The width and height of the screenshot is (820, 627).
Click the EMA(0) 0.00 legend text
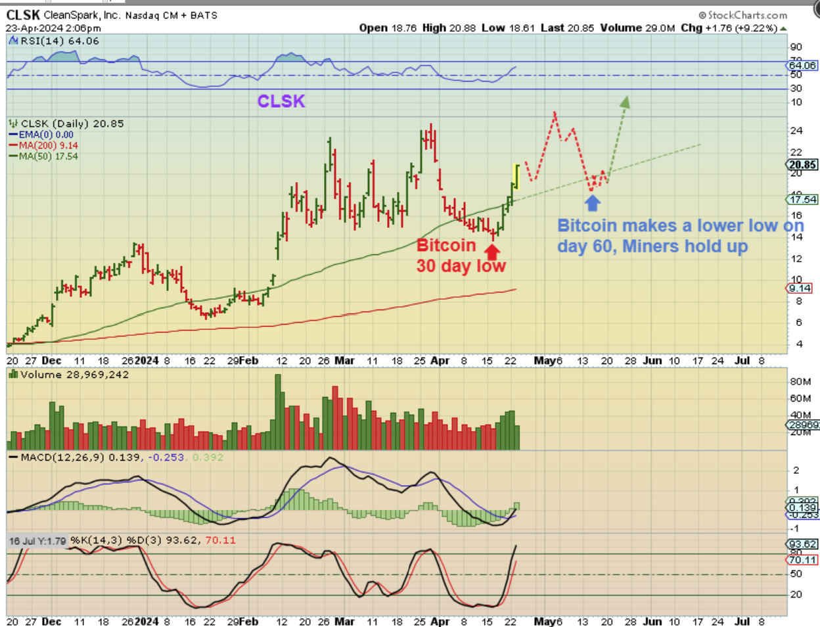coord(46,135)
